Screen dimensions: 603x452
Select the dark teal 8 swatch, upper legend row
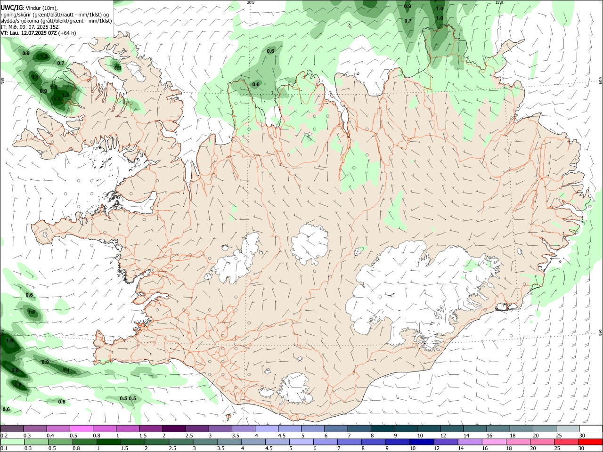tap(382, 429)
